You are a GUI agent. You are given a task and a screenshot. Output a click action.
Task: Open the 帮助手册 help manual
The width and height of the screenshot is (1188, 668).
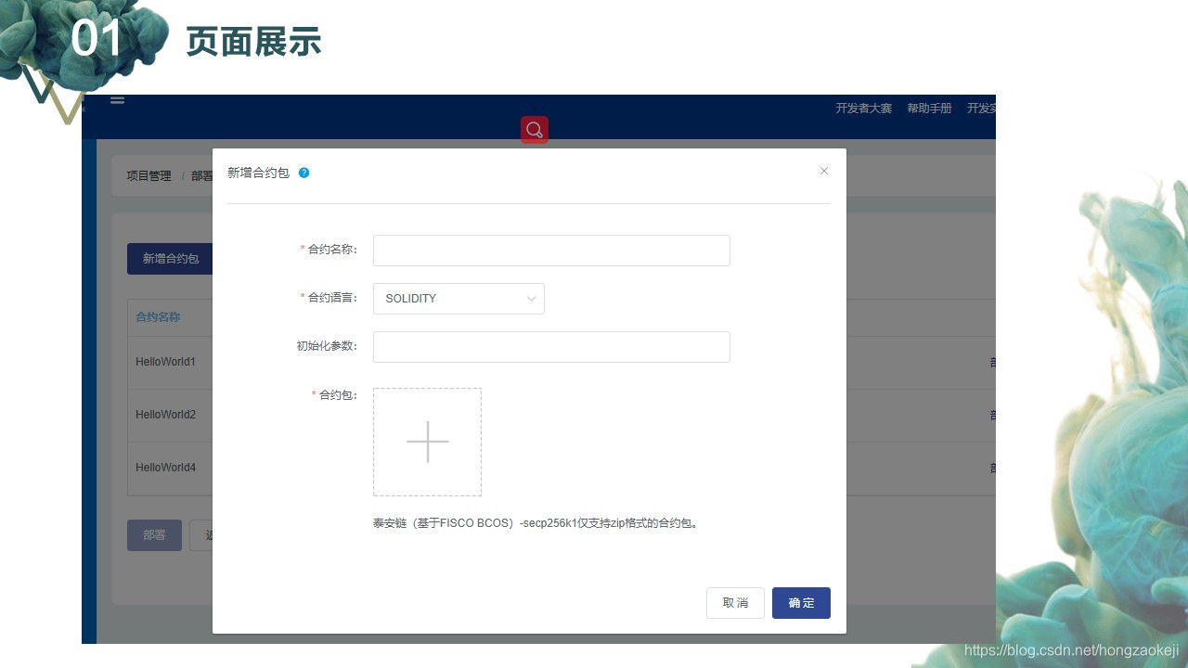[x=929, y=108]
